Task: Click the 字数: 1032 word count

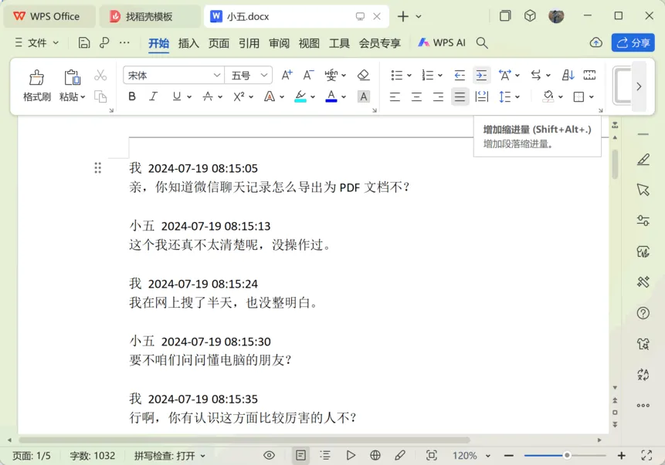Action: tap(93, 456)
